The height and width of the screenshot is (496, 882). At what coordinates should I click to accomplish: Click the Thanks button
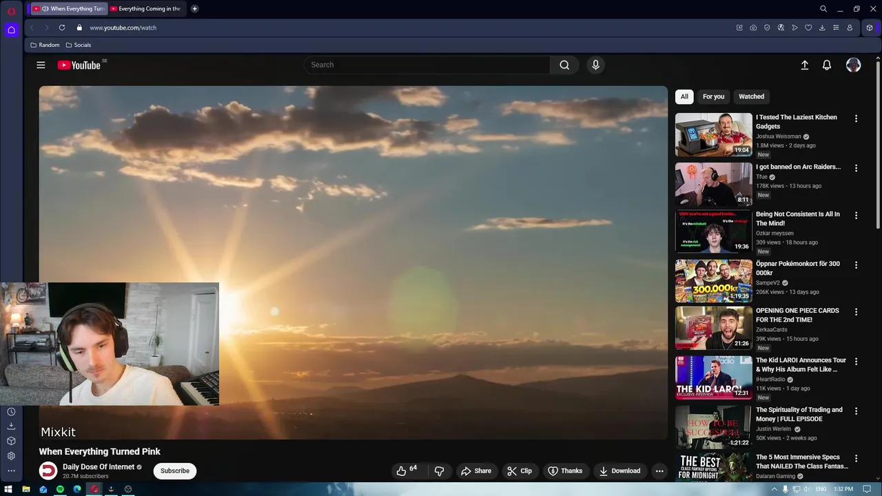pos(565,471)
